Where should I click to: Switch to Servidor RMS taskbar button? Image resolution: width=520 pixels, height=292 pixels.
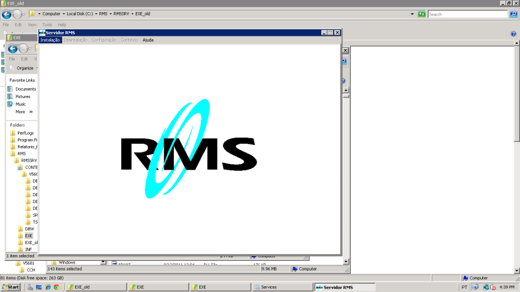pos(344,287)
